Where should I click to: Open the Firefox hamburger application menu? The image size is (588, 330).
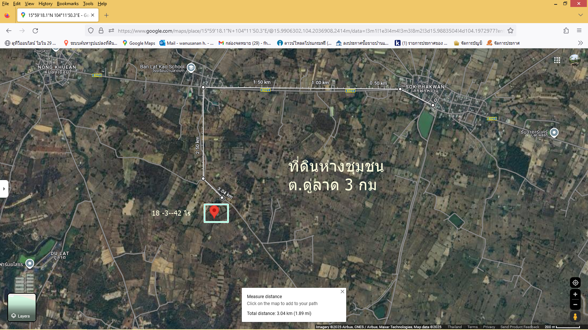(579, 31)
